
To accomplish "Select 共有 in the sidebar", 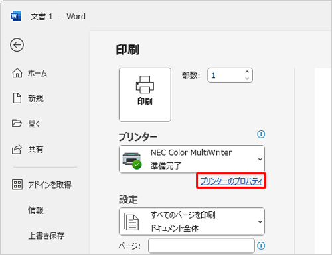I will click(x=35, y=149).
